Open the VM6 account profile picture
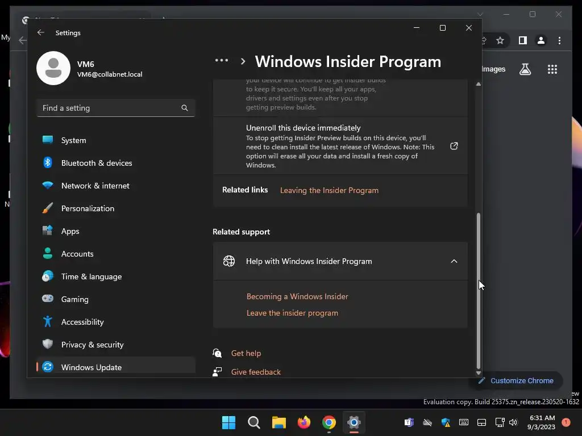The height and width of the screenshot is (436, 582). coord(53,68)
